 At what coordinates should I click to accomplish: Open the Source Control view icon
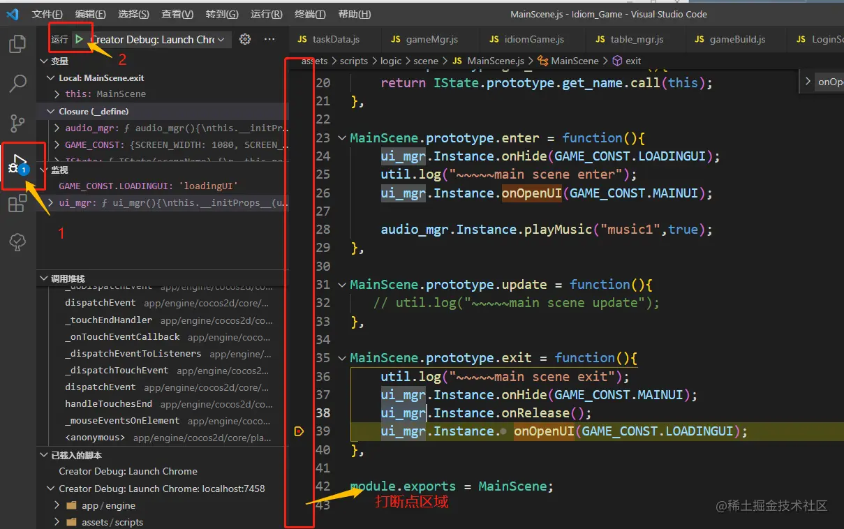[17, 124]
